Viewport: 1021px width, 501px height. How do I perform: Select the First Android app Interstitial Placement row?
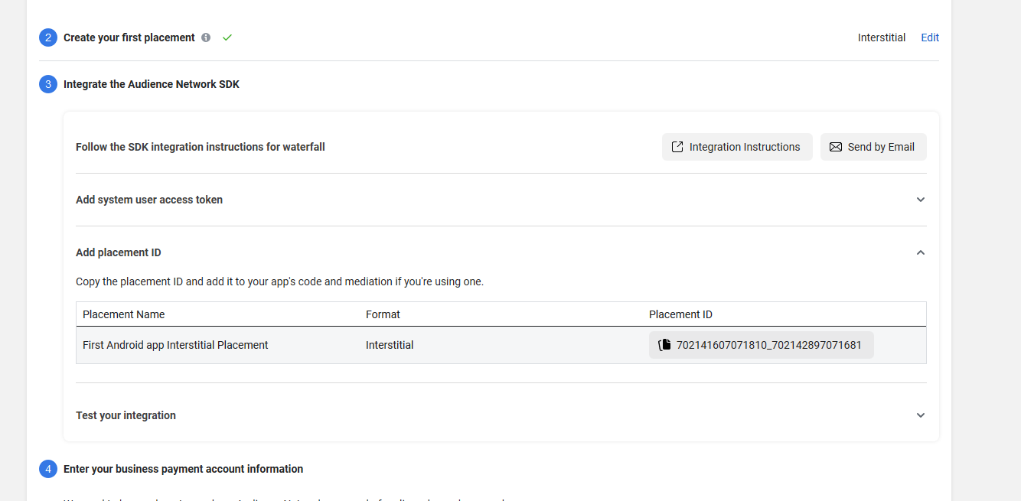point(175,344)
